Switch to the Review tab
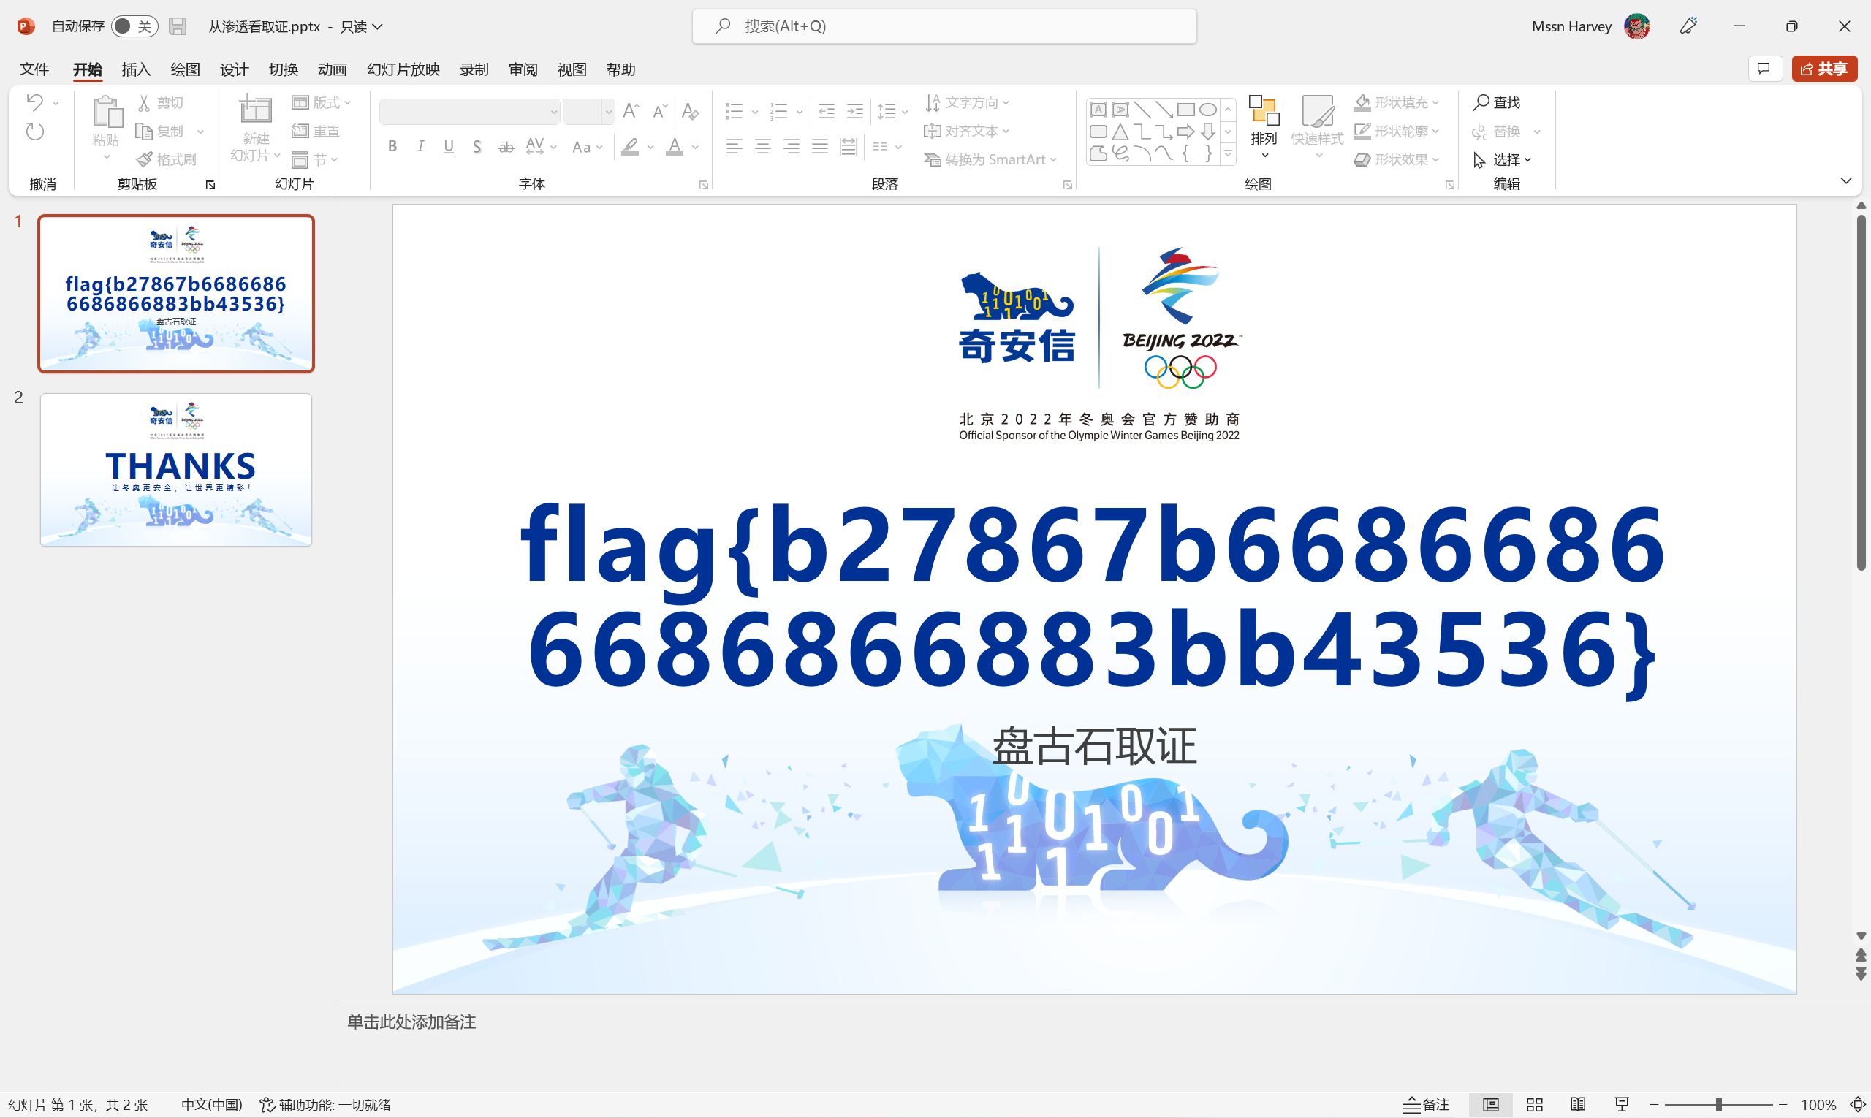This screenshot has height=1118, width=1871. click(x=523, y=69)
